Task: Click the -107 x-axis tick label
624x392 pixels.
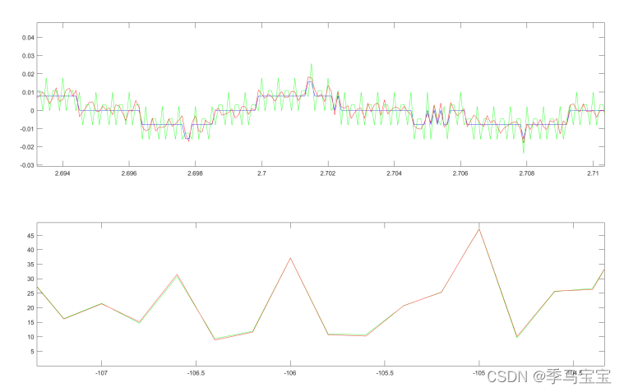Action: point(101,373)
